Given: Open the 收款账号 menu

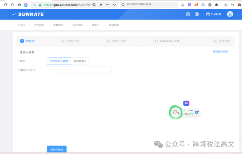Looking at the screenshot, I should click(x=58, y=25).
